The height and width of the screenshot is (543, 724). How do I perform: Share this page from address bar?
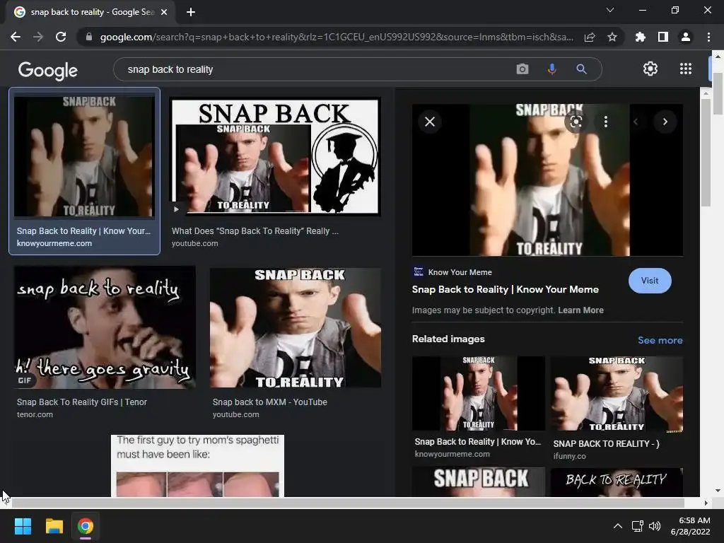click(x=590, y=37)
